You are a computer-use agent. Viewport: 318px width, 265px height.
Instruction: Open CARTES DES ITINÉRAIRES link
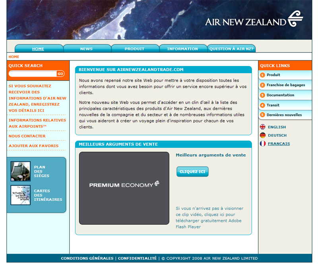[x=48, y=195]
